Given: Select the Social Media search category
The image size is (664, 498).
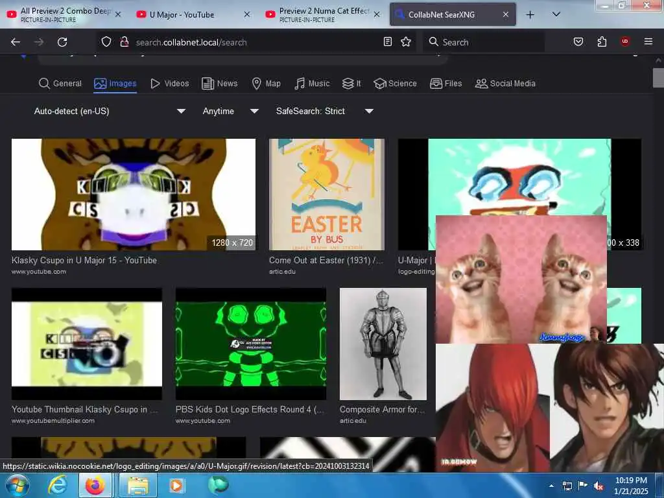Looking at the screenshot, I should [x=505, y=84].
